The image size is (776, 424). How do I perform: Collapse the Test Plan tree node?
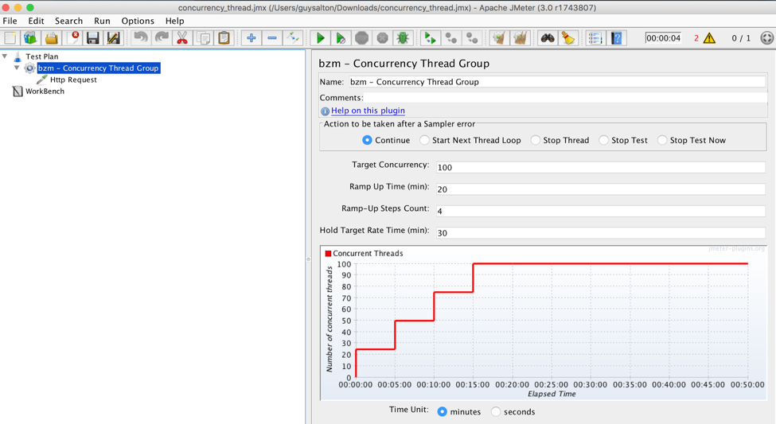pyautogui.click(x=5, y=56)
